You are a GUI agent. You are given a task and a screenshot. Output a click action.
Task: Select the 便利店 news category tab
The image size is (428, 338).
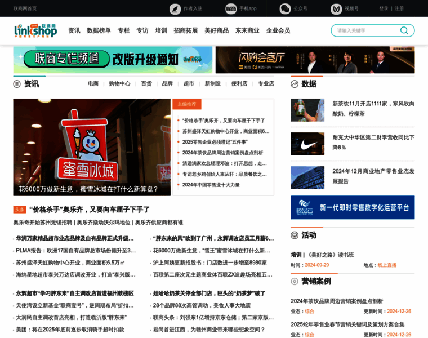239,83
